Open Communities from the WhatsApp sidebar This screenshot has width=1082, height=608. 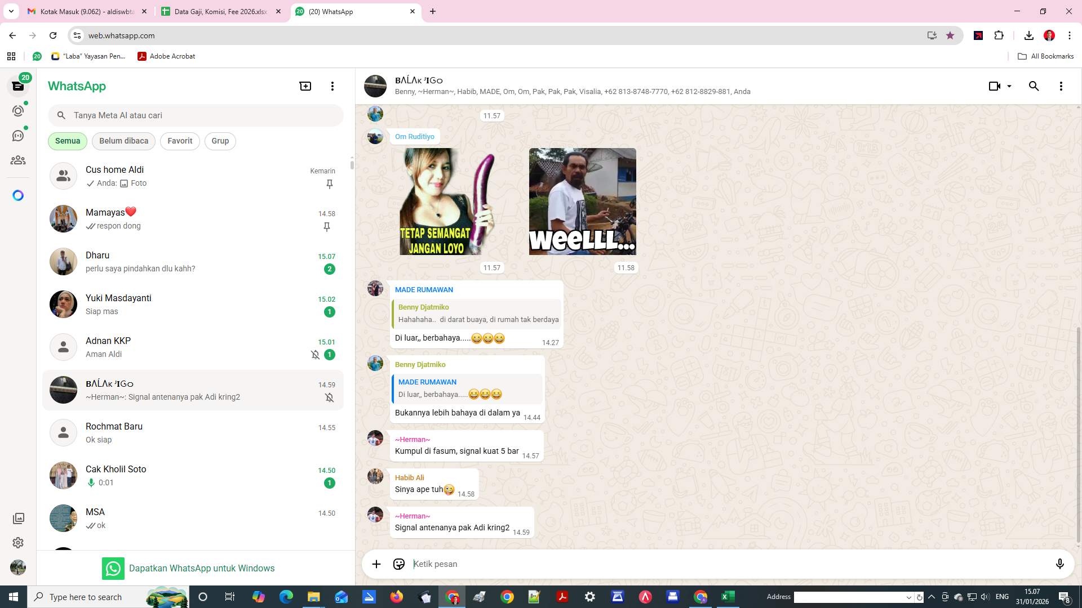click(x=18, y=160)
